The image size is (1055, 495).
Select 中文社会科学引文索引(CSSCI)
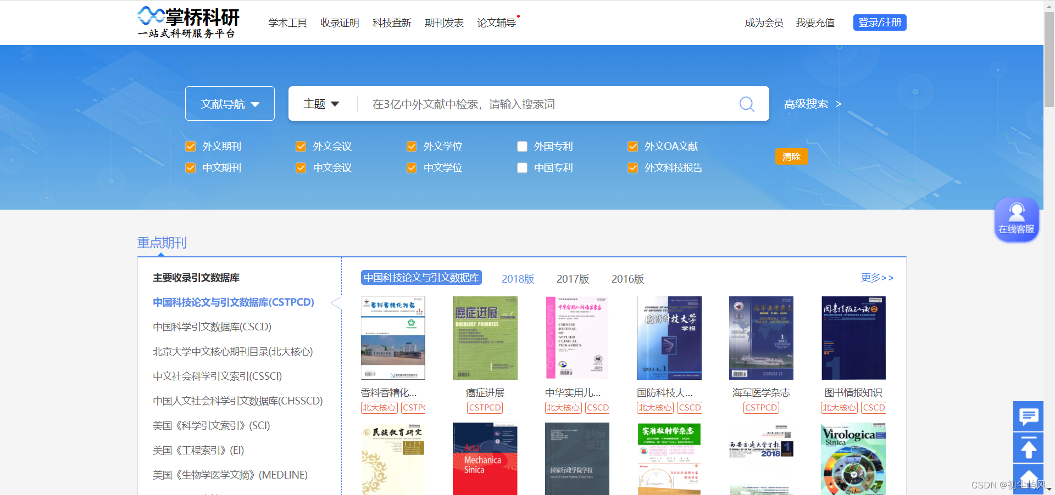pyautogui.click(x=218, y=376)
